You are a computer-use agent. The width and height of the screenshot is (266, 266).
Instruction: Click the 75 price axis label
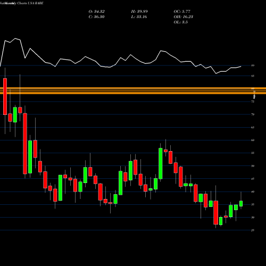253,102
